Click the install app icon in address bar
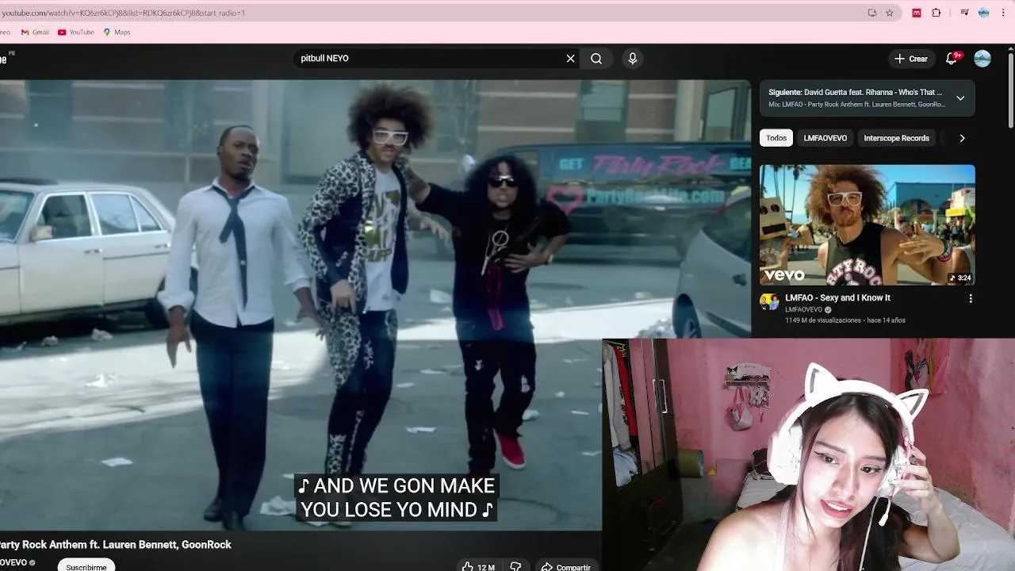Viewport: 1015px width, 571px height. [872, 13]
